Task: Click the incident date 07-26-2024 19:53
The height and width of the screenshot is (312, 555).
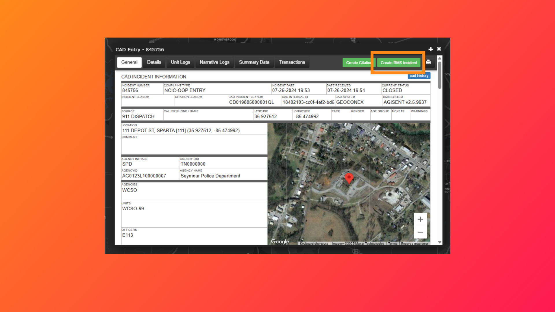Action: pyautogui.click(x=291, y=90)
